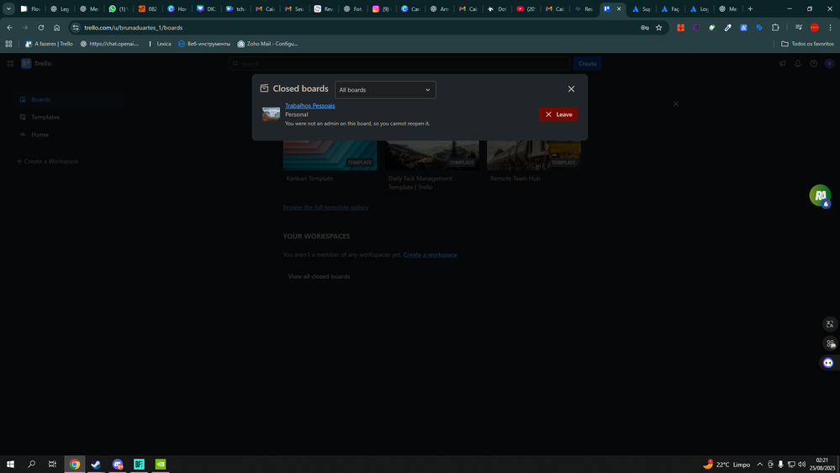840x473 pixels.
Task: Open the tab search dropdown arrow
Action: click(x=8, y=8)
